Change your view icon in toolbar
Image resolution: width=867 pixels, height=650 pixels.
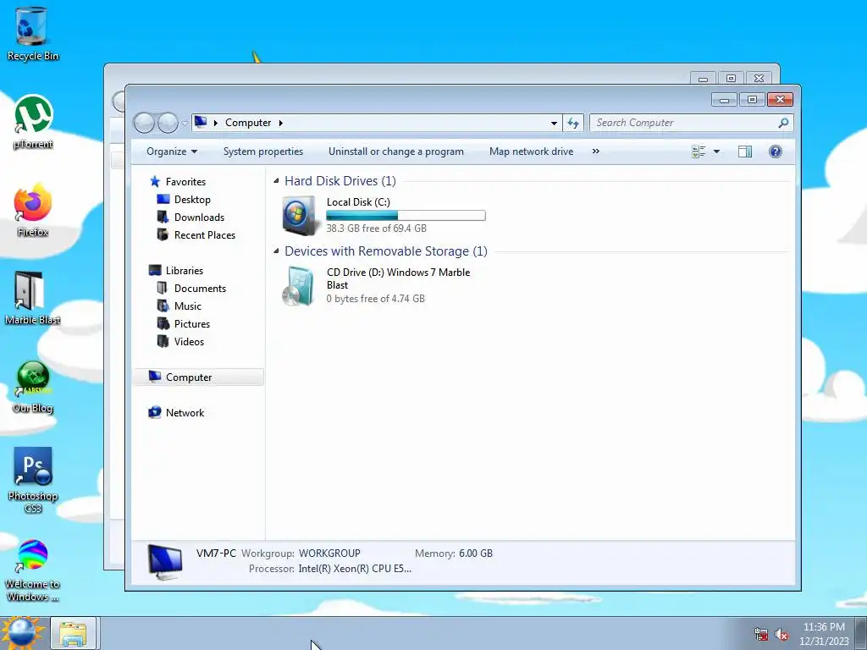click(699, 151)
